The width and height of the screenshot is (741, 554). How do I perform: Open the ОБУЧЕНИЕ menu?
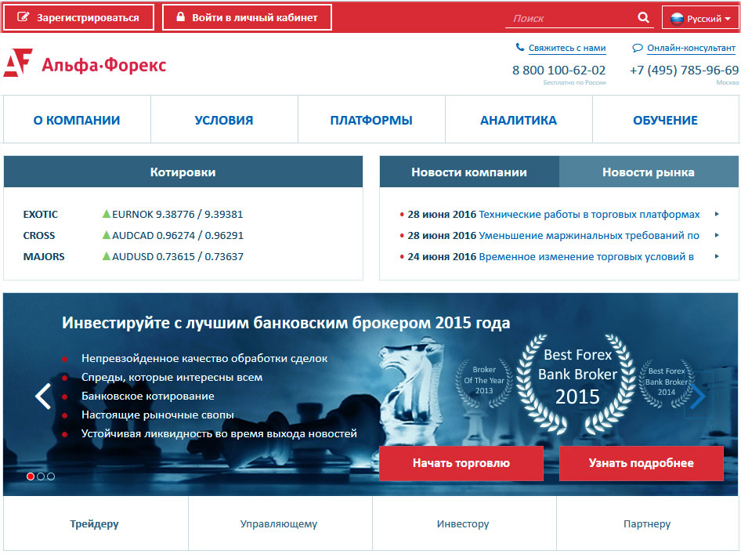click(665, 120)
